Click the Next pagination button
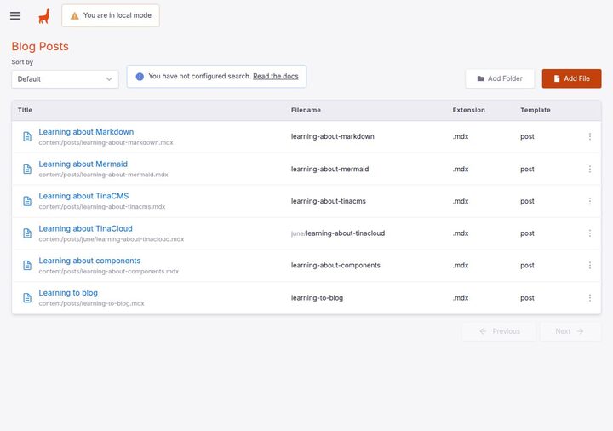Screen dimensions: 613x431 click(570, 331)
